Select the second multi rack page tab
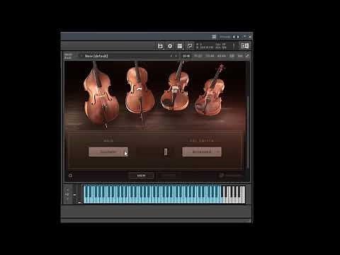The height and width of the screenshot is (255, 340). [x=198, y=56]
